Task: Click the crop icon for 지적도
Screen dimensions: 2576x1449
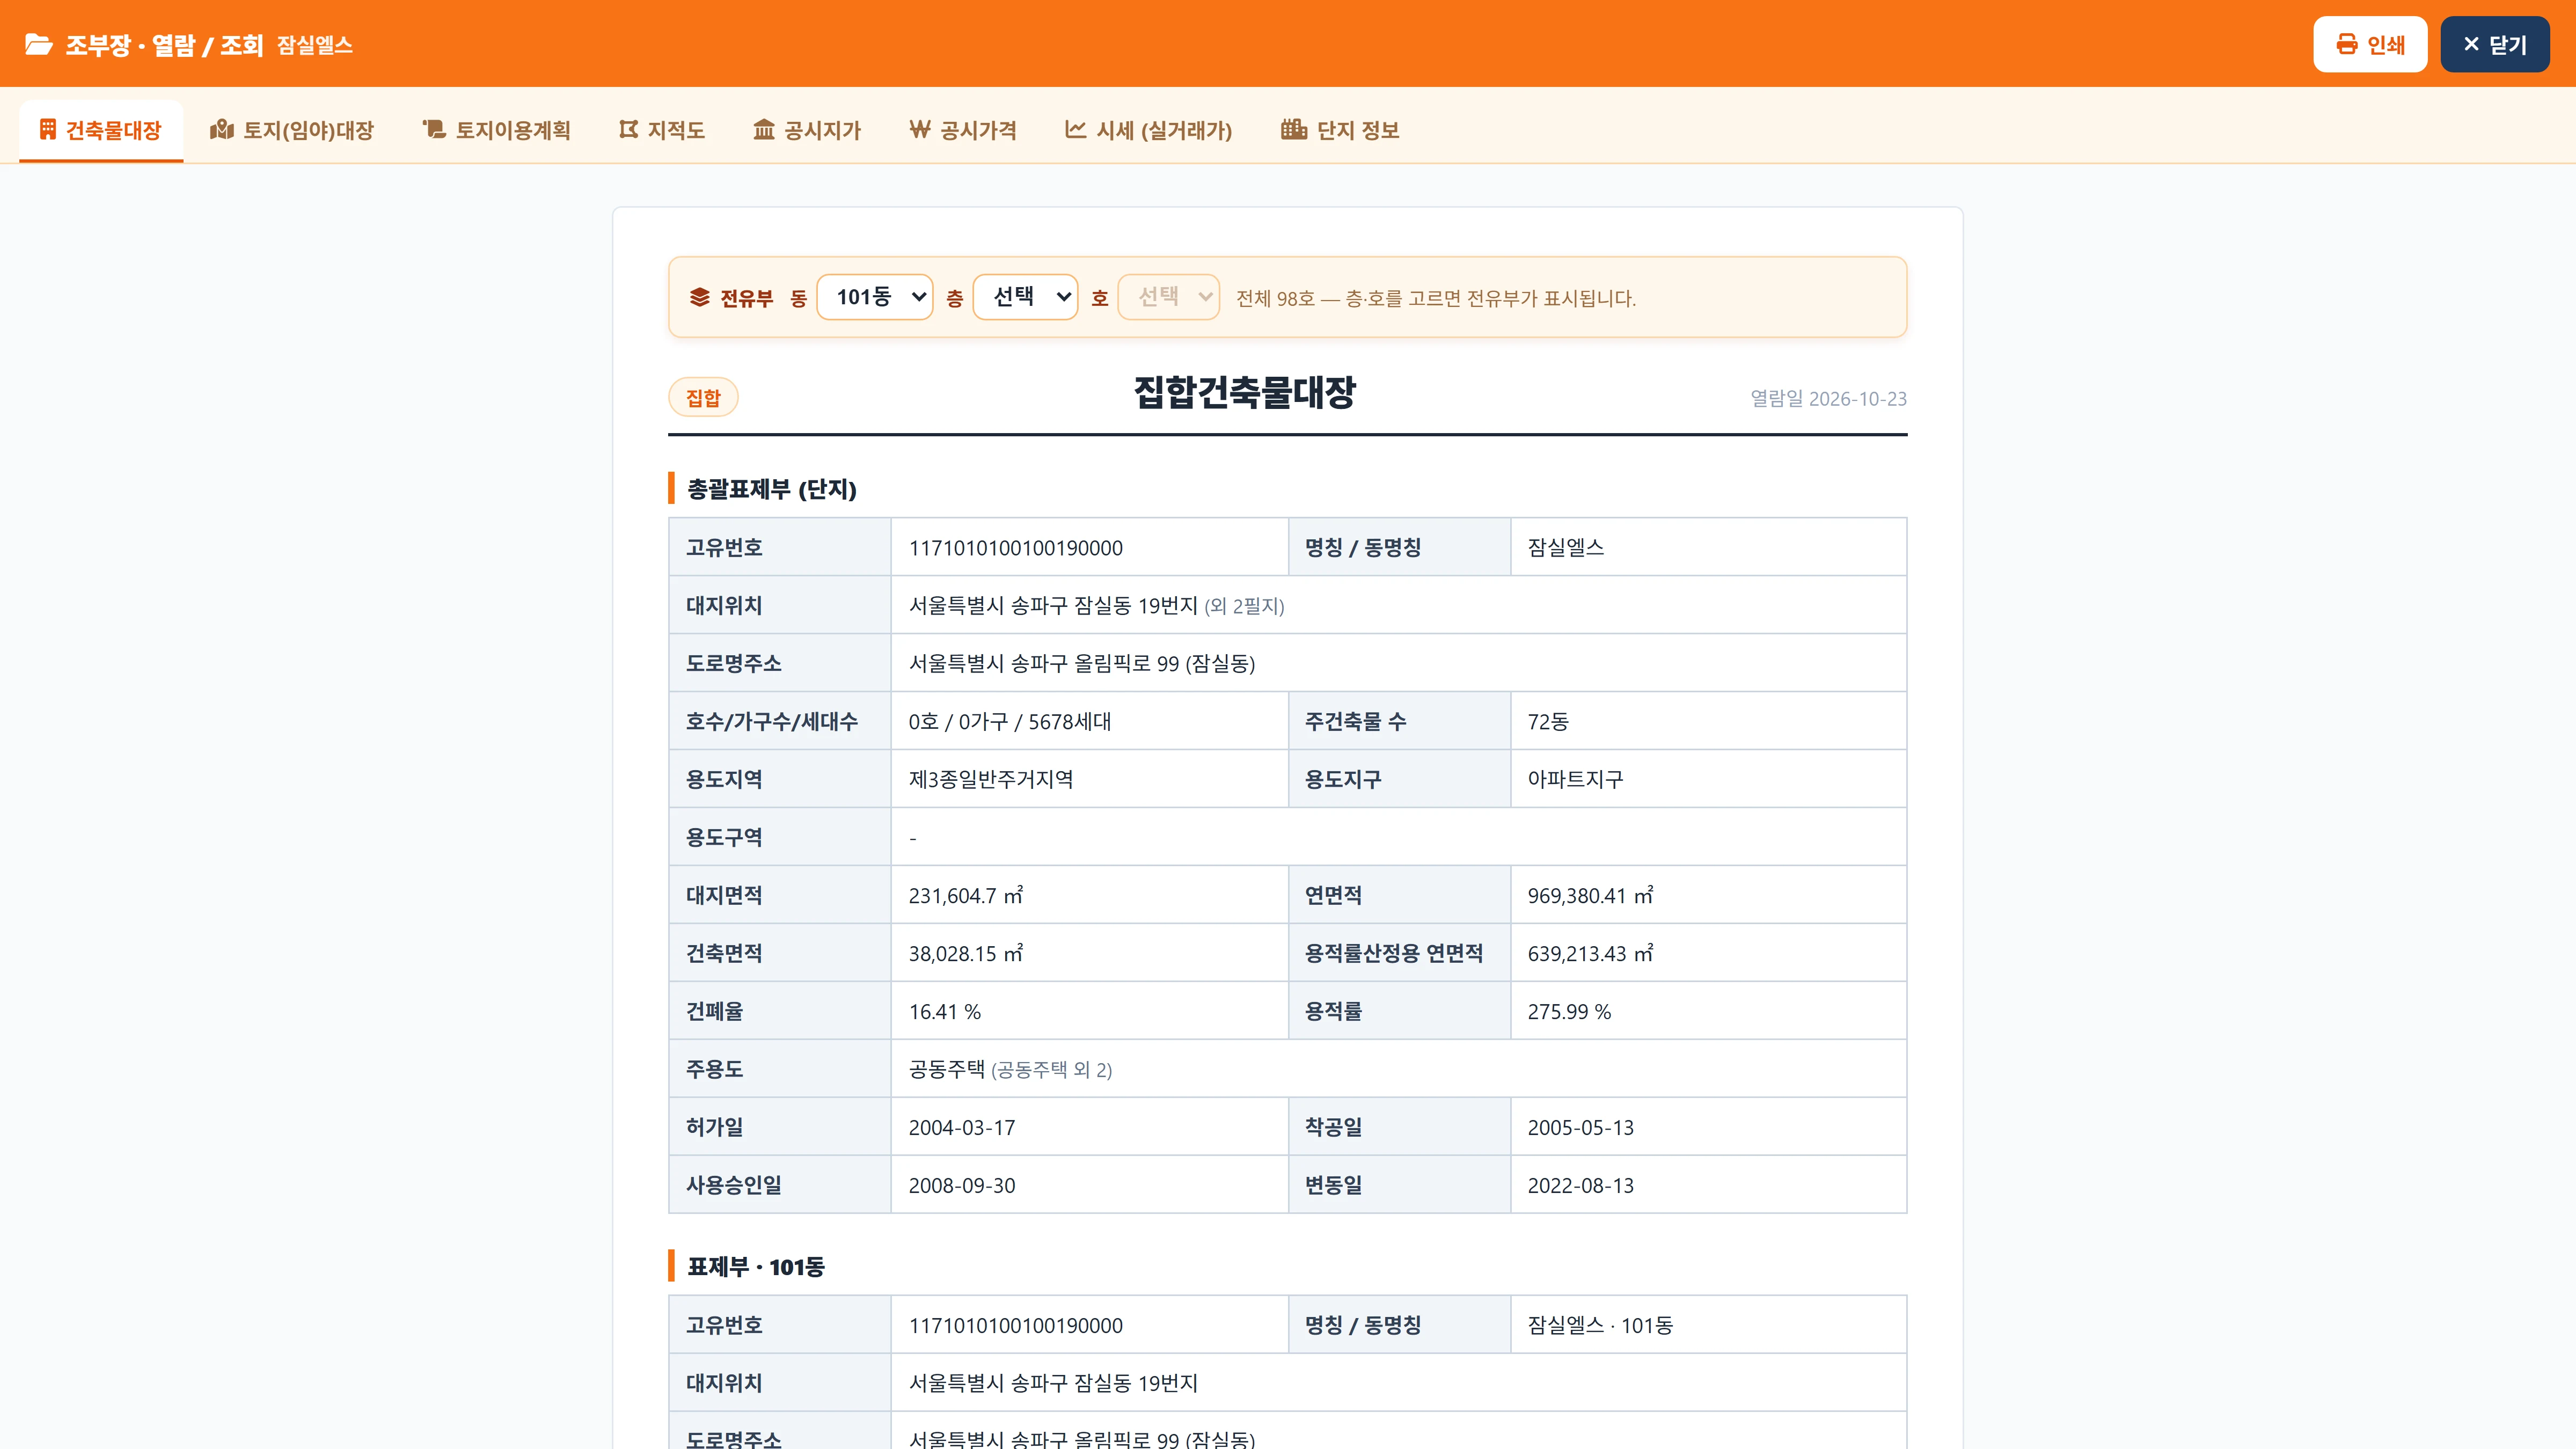Action: tap(628, 129)
